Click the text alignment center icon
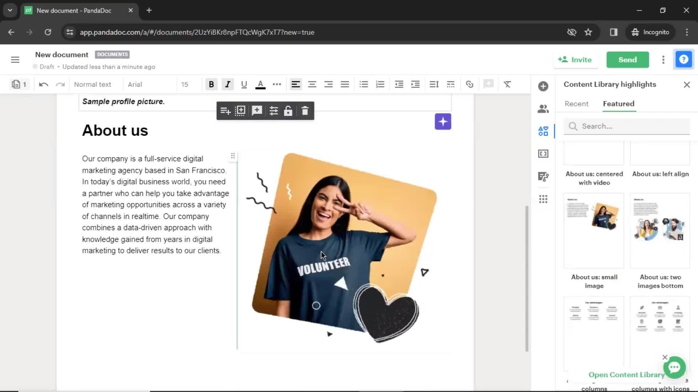The image size is (698, 392). tap(312, 85)
